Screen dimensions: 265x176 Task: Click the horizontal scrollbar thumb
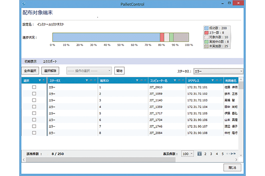101,160
